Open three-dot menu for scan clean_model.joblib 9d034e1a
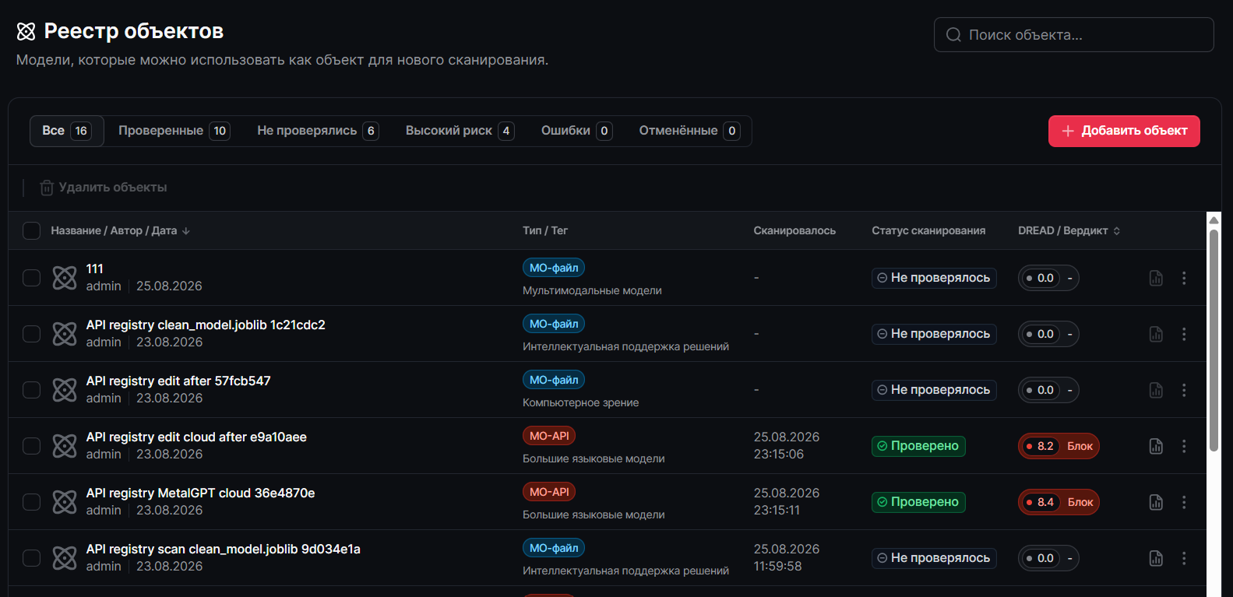This screenshot has width=1233, height=597. click(x=1184, y=558)
